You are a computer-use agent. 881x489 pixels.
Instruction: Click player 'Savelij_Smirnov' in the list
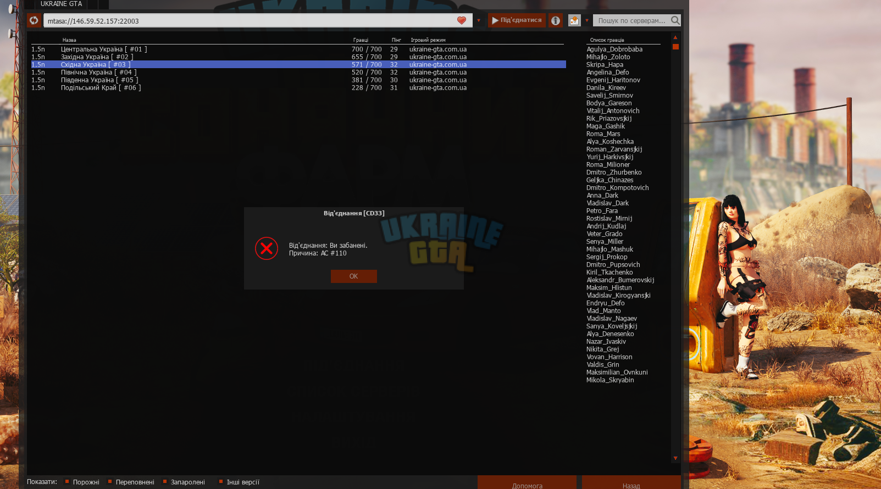(x=610, y=95)
